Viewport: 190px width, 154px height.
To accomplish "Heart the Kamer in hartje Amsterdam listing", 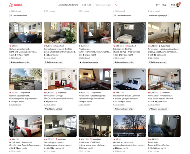I will [108, 71].
